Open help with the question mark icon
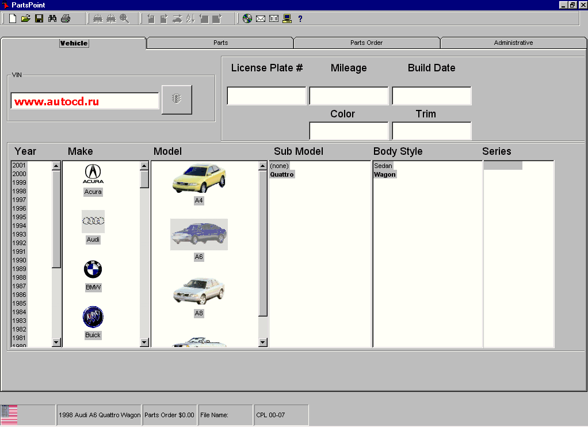This screenshot has height=427, width=588. pos(300,18)
